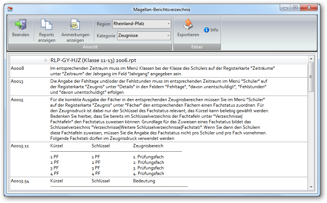Screen dimensions: 327x203
Task: Click the Info text label
Action: (x=214, y=30)
